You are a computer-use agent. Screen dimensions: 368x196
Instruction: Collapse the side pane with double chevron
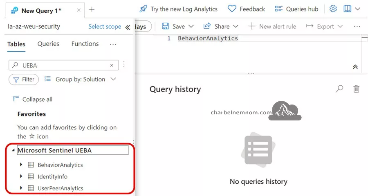tap(128, 27)
